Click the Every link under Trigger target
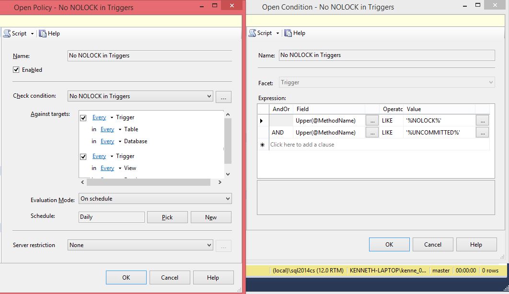The width and height of the screenshot is (509, 294). coord(99,117)
